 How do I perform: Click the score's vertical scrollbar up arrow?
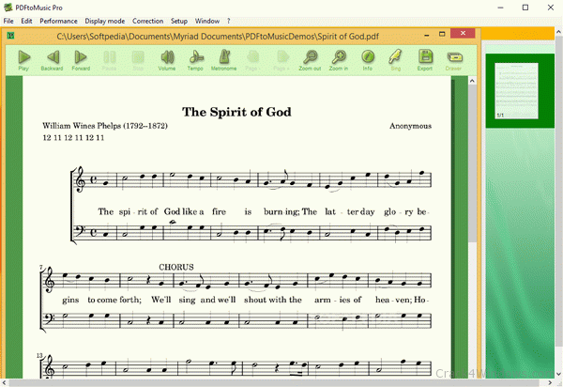(472, 81)
